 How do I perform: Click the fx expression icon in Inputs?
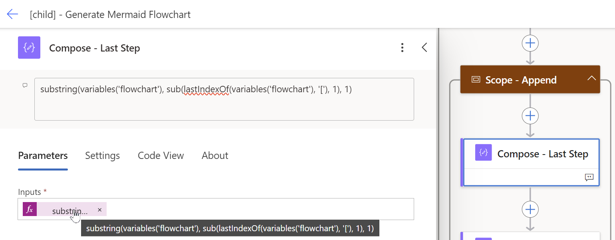[x=30, y=209]
